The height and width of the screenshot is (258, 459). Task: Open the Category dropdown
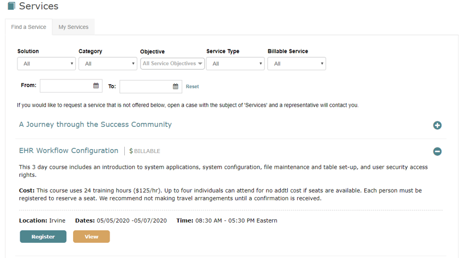tap(108, 64)
